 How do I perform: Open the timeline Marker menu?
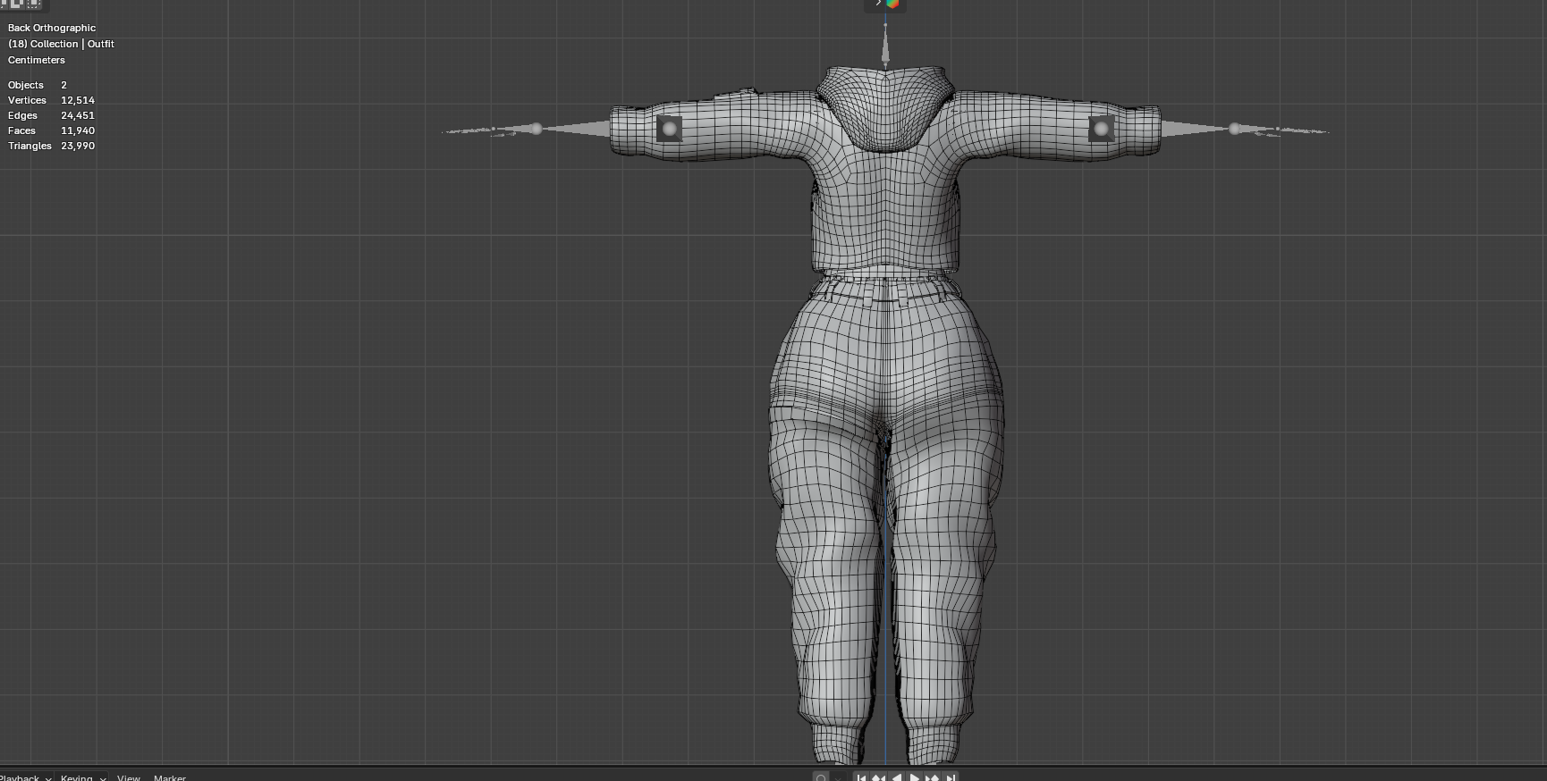(x=170, y=777)
